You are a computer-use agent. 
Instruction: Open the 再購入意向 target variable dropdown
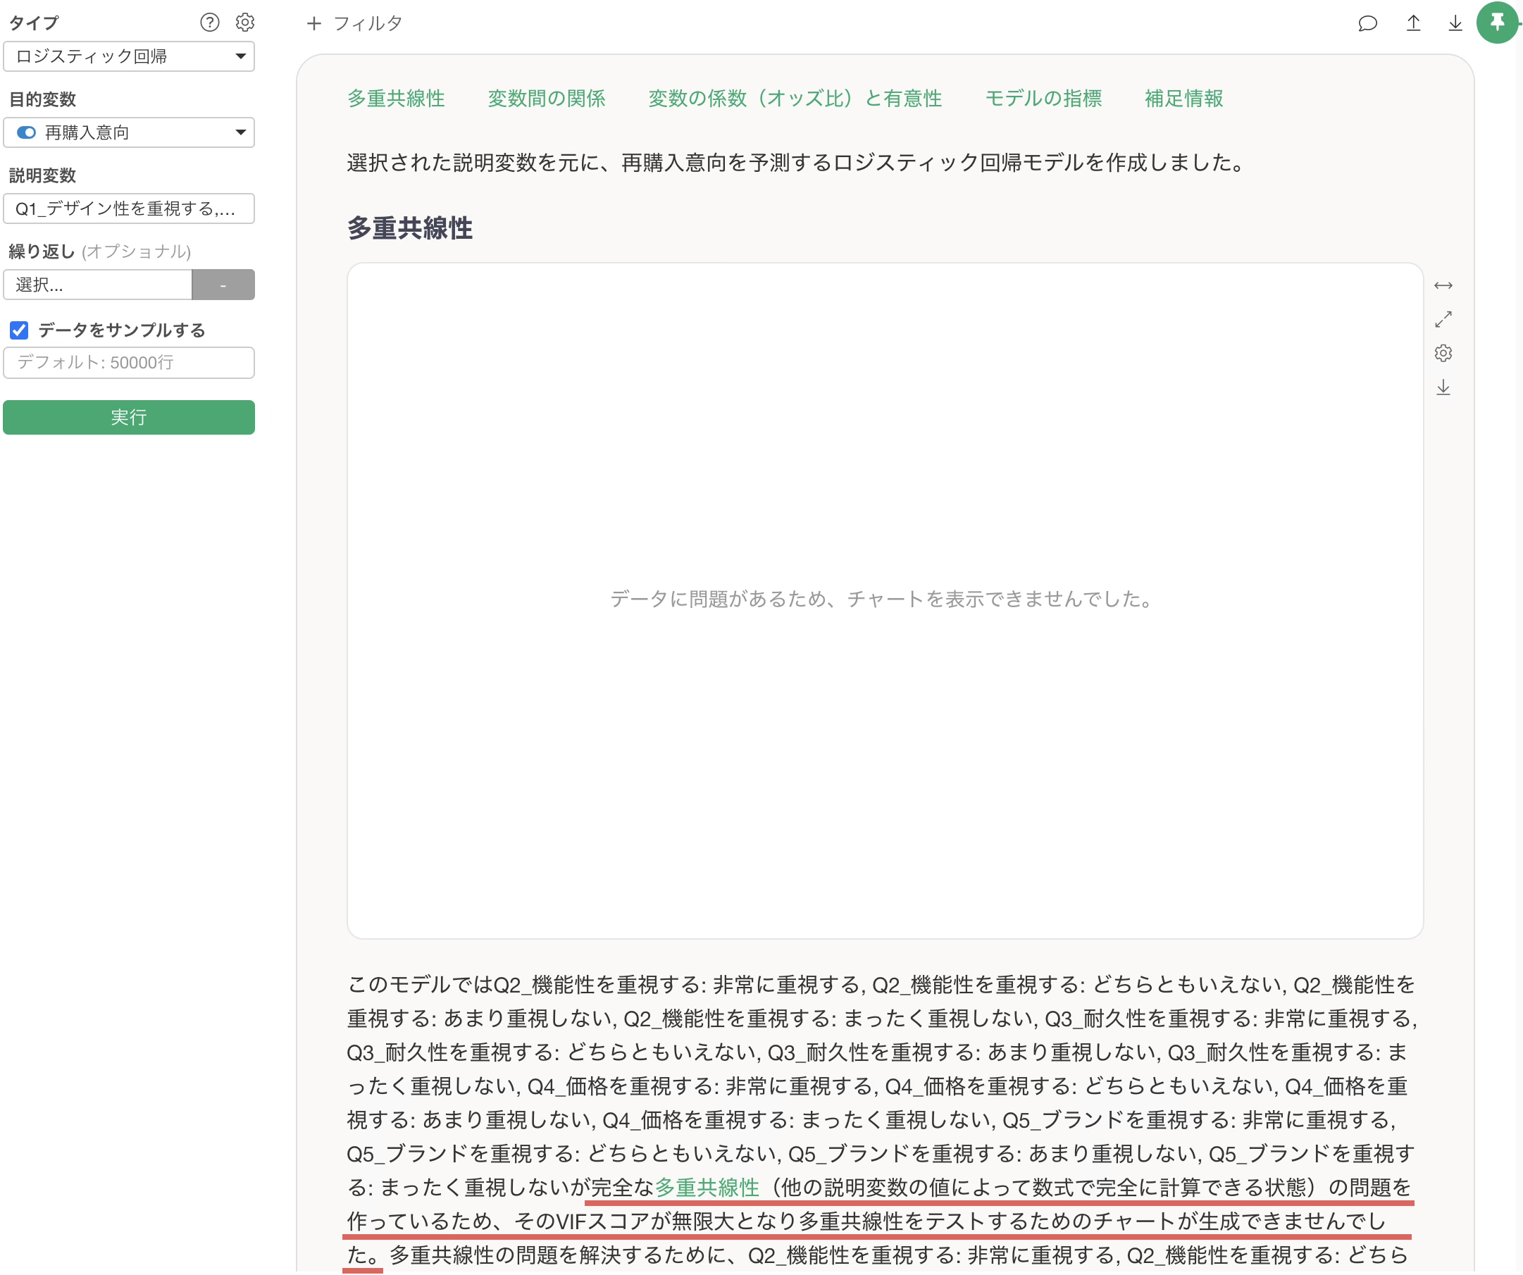point(129,132)
